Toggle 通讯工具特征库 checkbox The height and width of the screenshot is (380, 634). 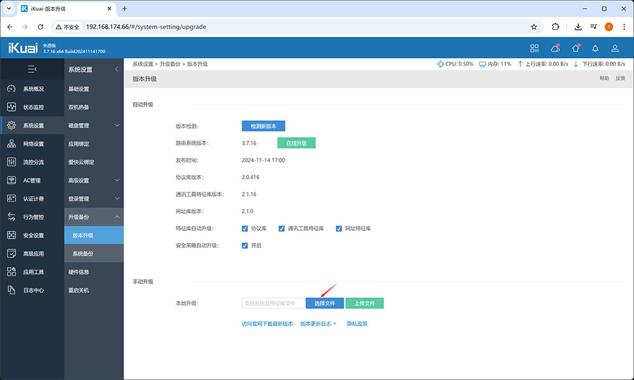coord(281,228)
